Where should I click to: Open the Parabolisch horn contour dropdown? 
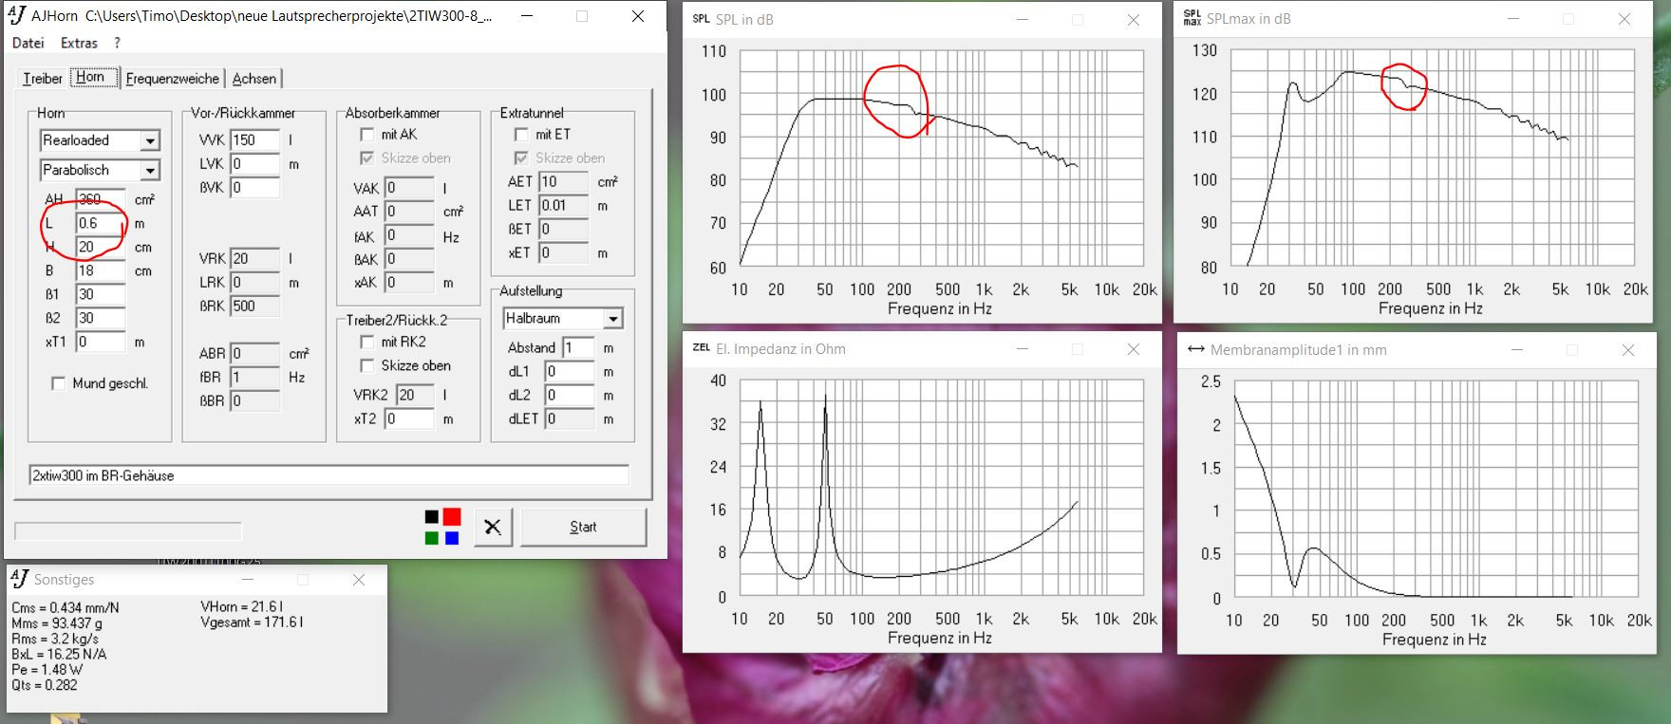(150, 171)
